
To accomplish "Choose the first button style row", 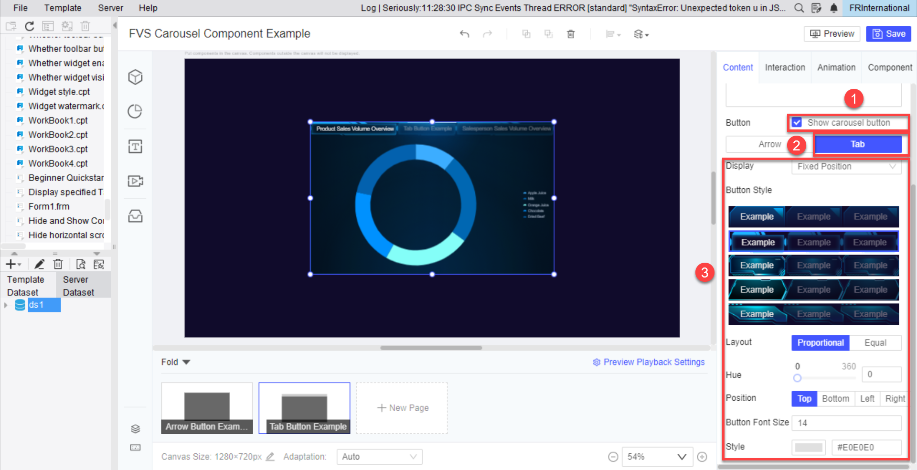I will 813,217.
